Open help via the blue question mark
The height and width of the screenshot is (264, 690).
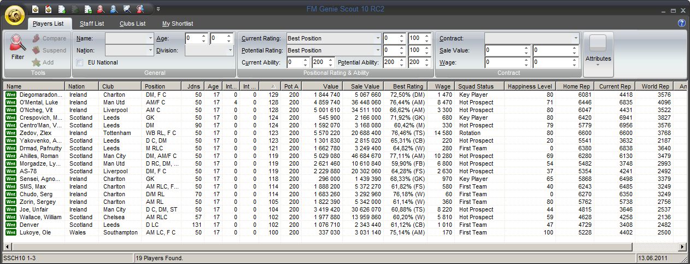click(x=681, y=23)
